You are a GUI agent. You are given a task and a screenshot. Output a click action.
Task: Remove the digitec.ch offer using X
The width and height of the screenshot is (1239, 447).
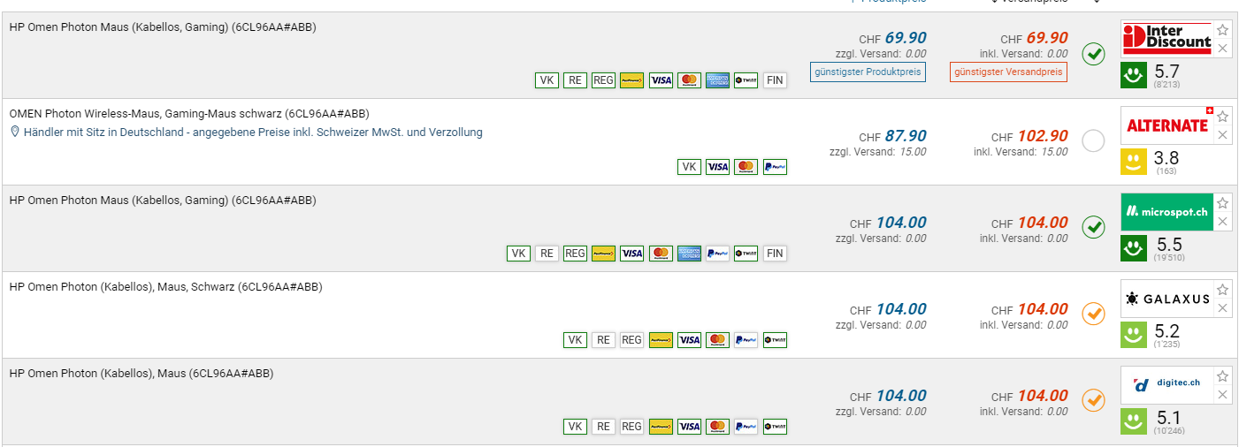(1222, 395)
